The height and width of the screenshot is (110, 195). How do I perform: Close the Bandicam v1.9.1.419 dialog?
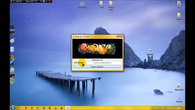[x=119, y=36]
